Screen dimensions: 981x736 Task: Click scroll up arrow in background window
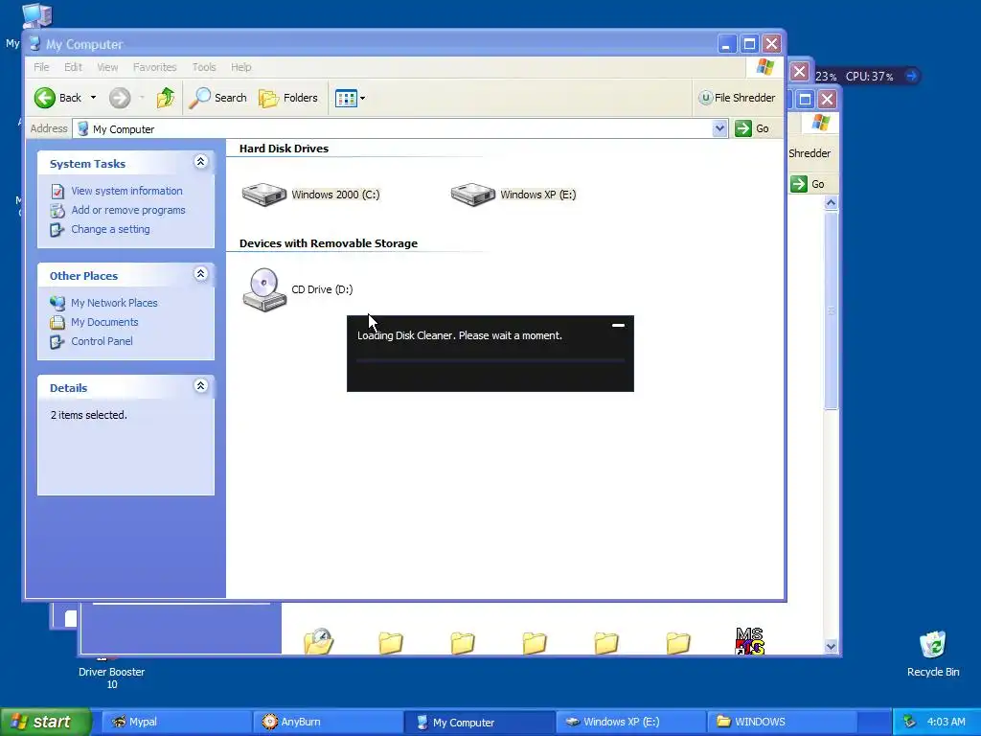(831, 202)
